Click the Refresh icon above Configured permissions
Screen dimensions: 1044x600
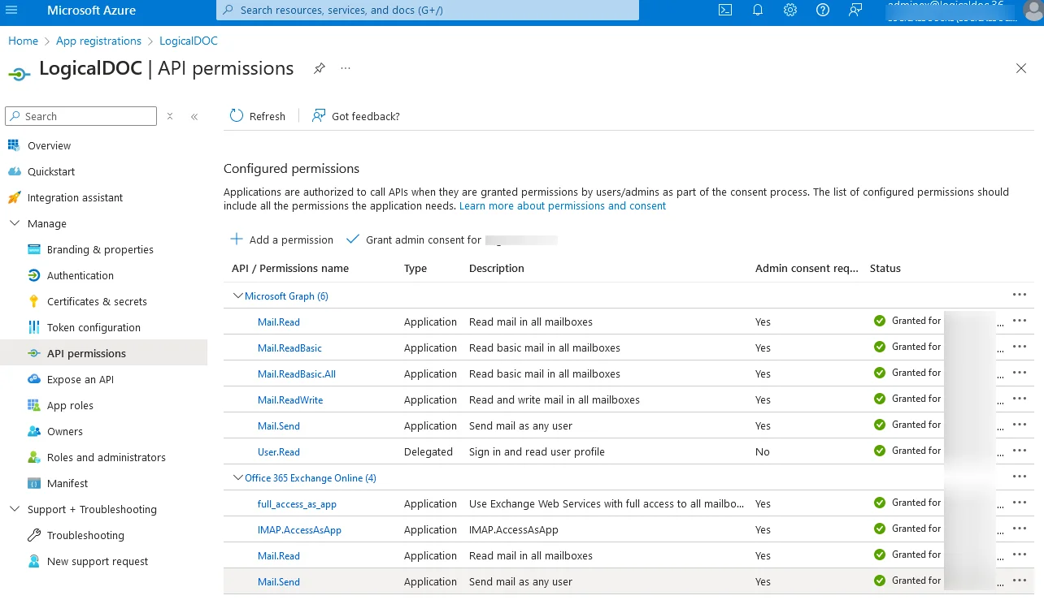click(236, 115)
